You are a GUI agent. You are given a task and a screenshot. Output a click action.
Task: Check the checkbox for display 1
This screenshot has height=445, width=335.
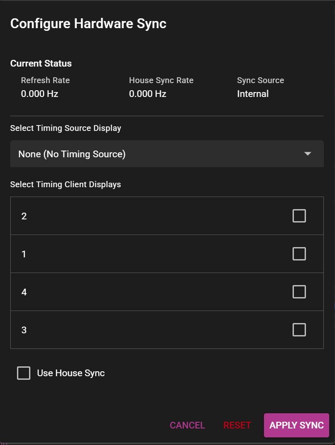299,253
